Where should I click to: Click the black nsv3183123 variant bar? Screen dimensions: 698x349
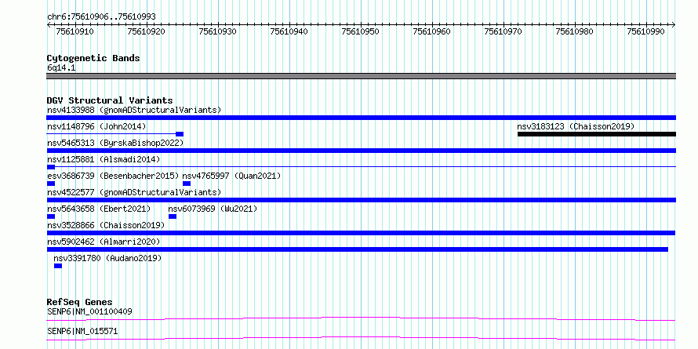597,134
